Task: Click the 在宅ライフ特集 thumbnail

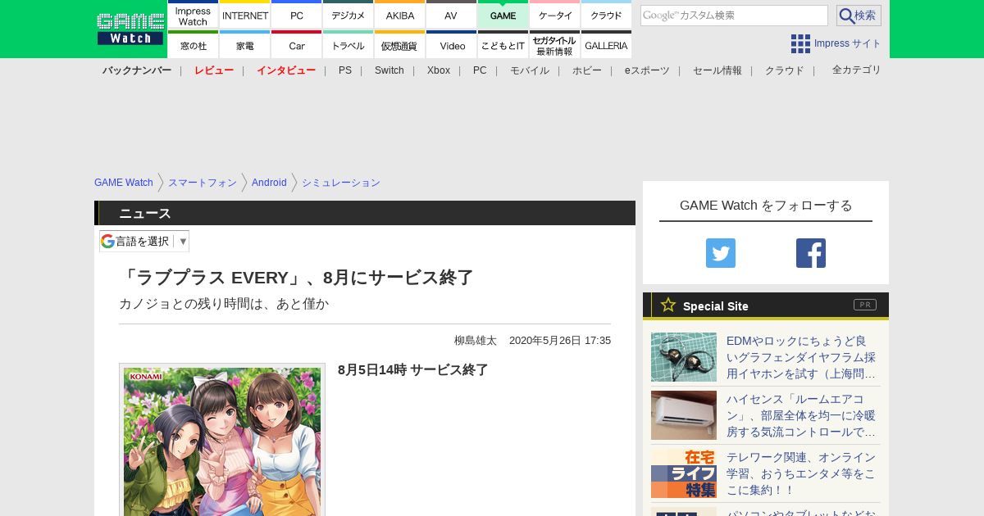Action: (x=684, y=473)
